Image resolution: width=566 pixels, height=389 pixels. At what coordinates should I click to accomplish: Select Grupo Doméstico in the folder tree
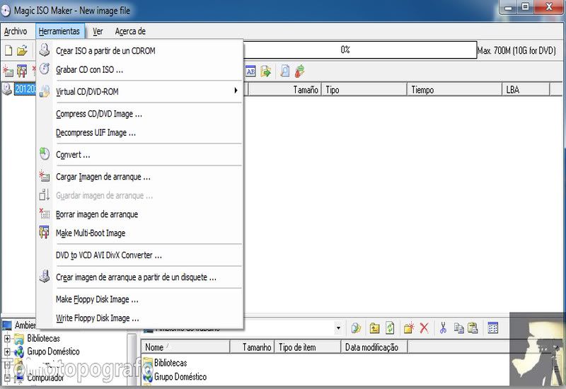pyautogui.click(x=53, y=352)
